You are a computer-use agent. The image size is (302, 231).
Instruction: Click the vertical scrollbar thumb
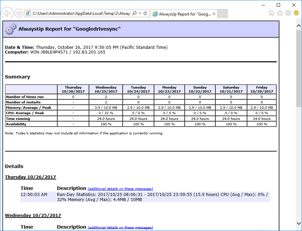click(299, 68)
